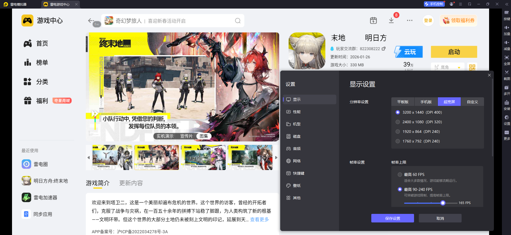Switch to 手机版 resolution tab

[426, 102]
